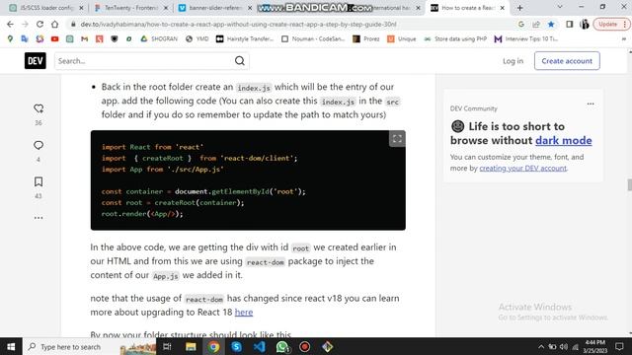Viewport: 632px width, 355px height.
Task: Open the creating your DEV account link
Action: (x=522, y=168)
